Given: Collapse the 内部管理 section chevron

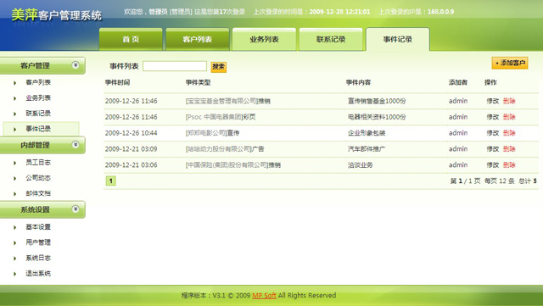Looking at the screenshot, I should pyautogui.click(x=76, y=145).
